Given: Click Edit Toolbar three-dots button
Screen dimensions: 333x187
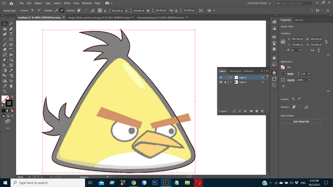Looking at the screenshot, I should tap(8, 128).
